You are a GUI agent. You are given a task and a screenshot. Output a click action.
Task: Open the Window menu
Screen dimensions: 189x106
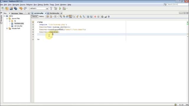tap(63, 5)
